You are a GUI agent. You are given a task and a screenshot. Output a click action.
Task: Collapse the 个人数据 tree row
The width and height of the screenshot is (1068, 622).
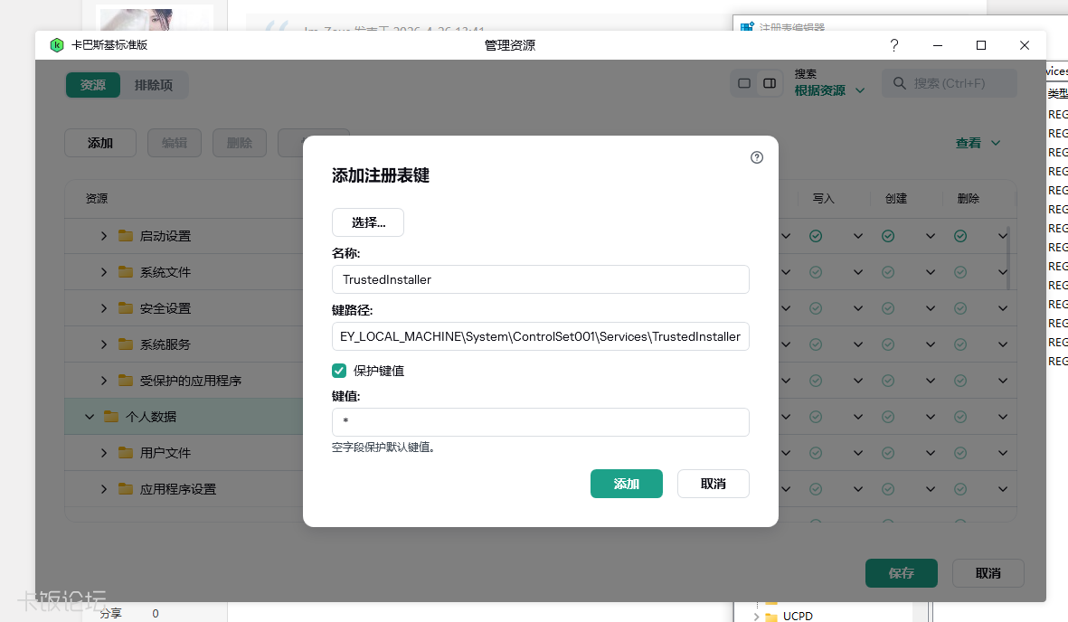click(x=90, y=416)
